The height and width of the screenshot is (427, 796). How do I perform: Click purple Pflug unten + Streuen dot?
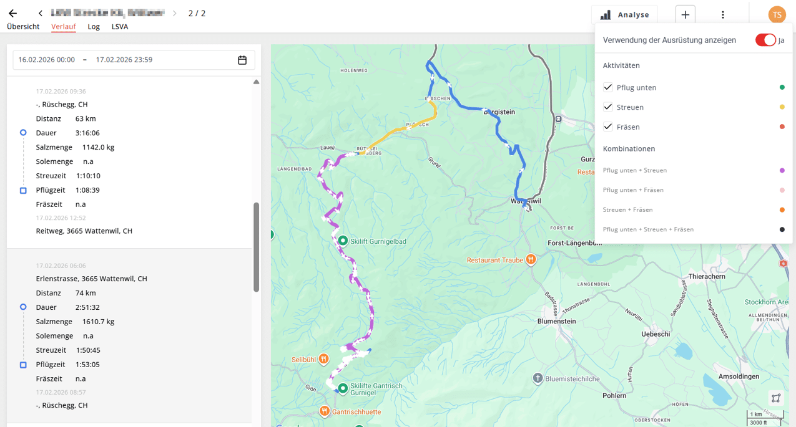click(x=782, y=170)
